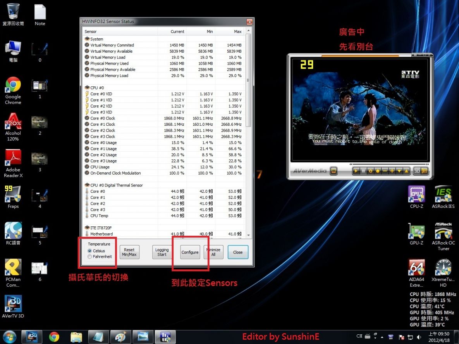459x344 pixels.
Task: Click the Windows Start orb
Action: pos(10,337)
